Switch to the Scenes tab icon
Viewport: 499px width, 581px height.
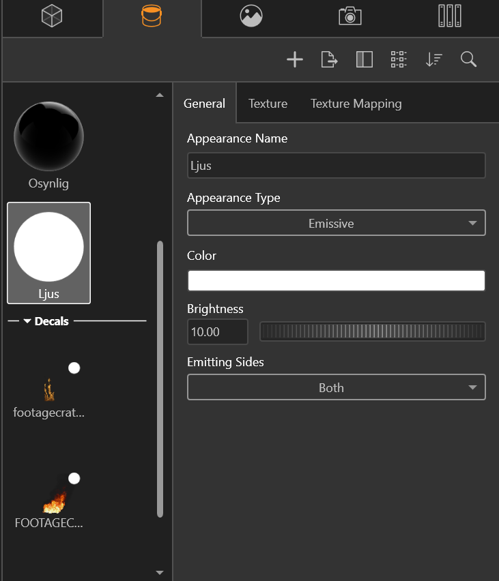pos(251,16)
